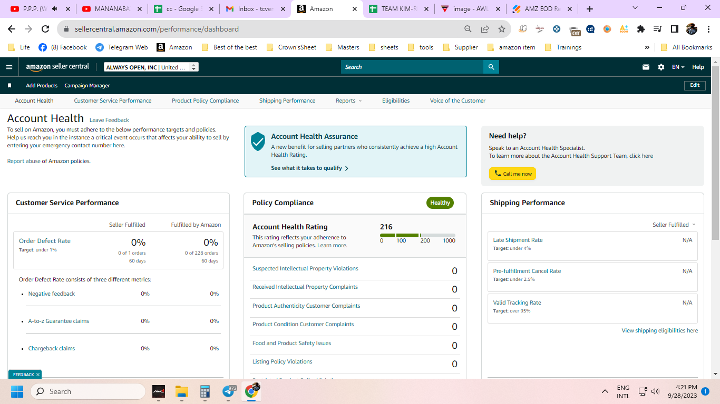Open the Campaign Manager link
This screenshot has height=404, width=720.
[87, 85]
